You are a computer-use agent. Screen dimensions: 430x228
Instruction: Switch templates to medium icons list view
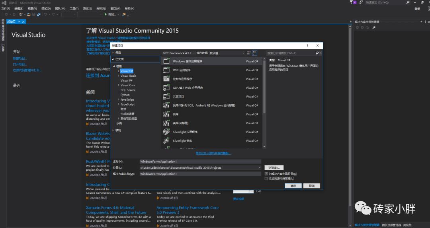pos(254,53)
